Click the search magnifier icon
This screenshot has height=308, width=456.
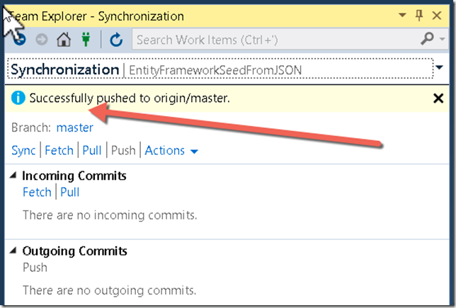click(427, 39)
